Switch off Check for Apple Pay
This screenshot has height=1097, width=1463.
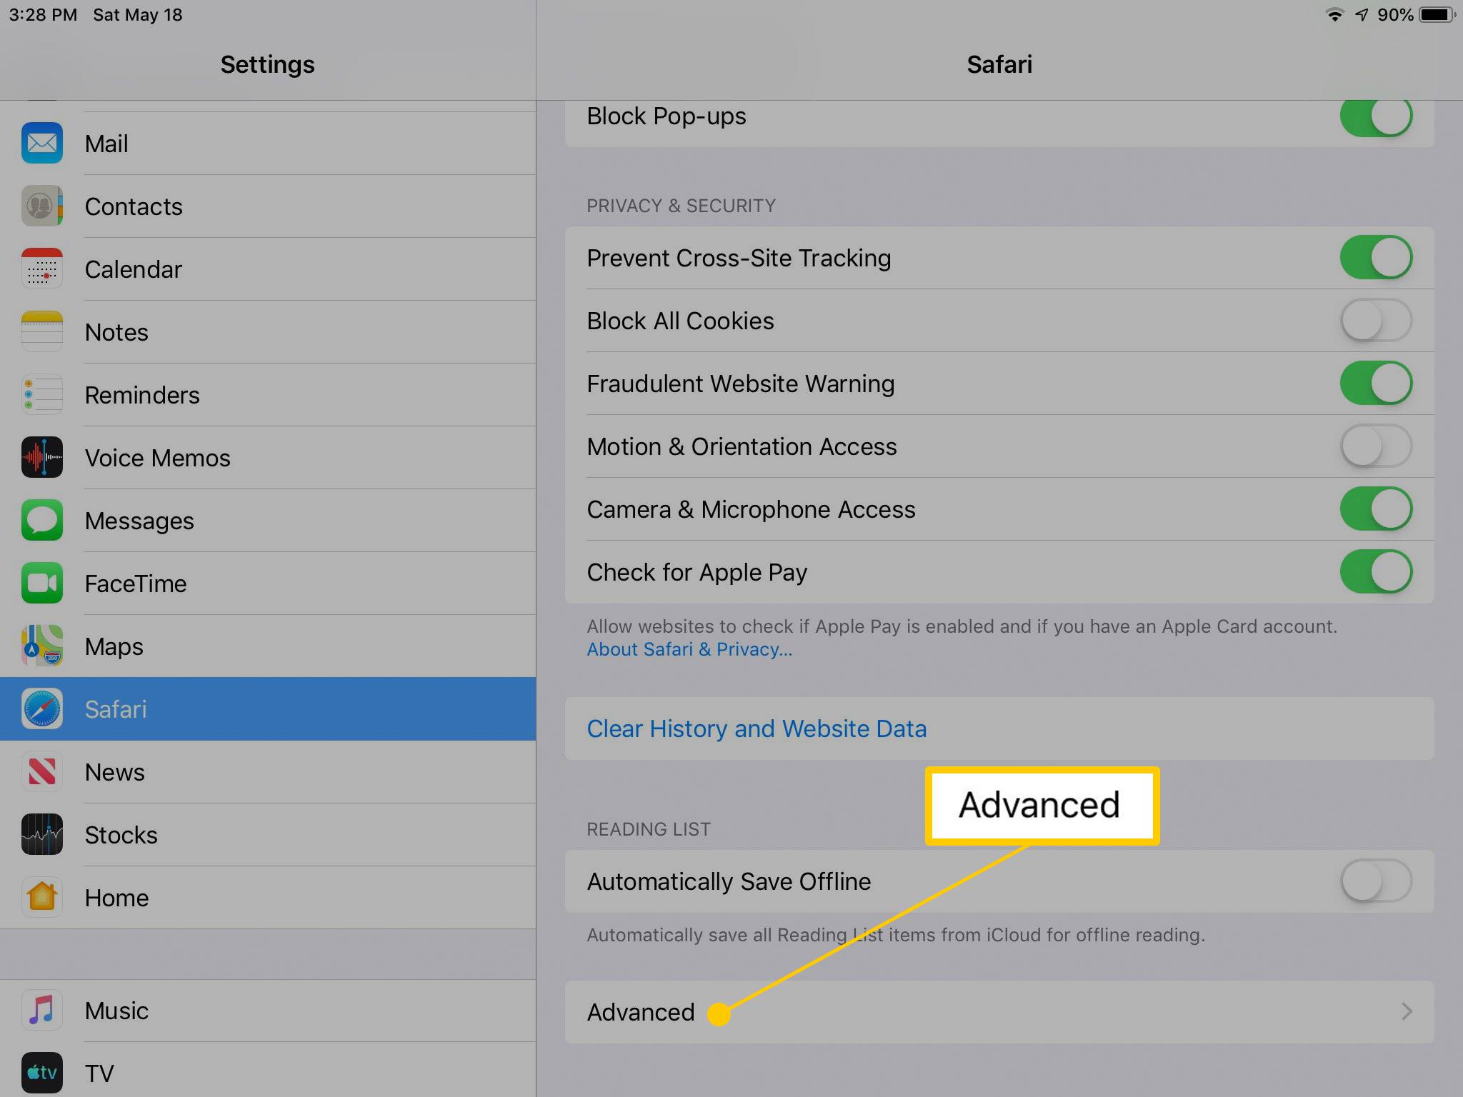1376,572
